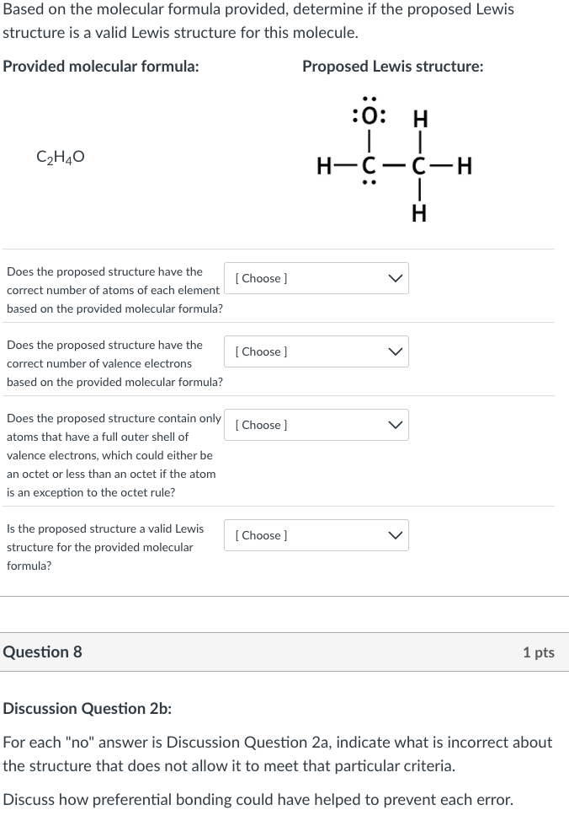Click the chevron on the fourth Choose menu
Screen dimensions: 569x826
click(395, 535)
